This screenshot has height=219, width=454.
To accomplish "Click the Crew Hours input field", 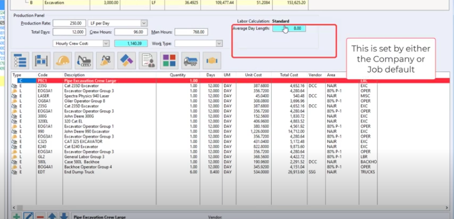I will click(x=131, y=32).
